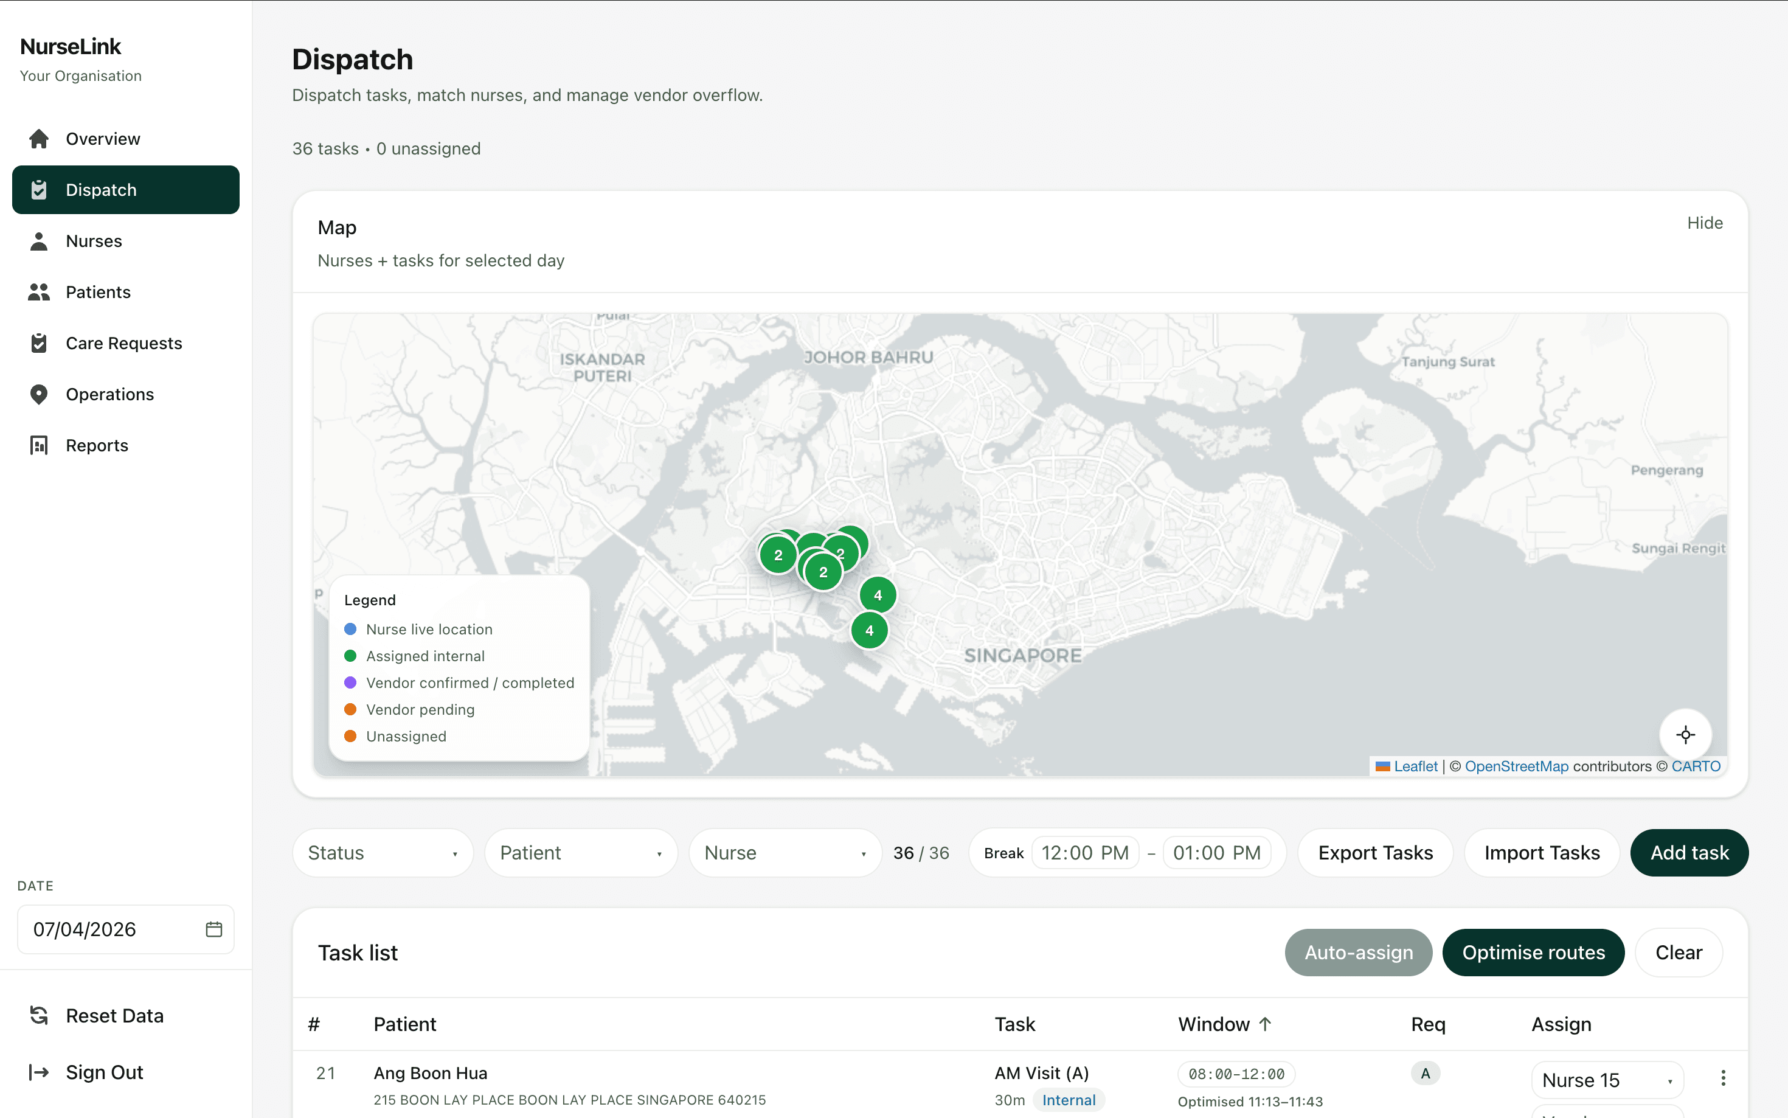Open the Patient filter dropdown
Image resolution: width=1788 pixels, height=1118 pixels.
pos(581,853)
